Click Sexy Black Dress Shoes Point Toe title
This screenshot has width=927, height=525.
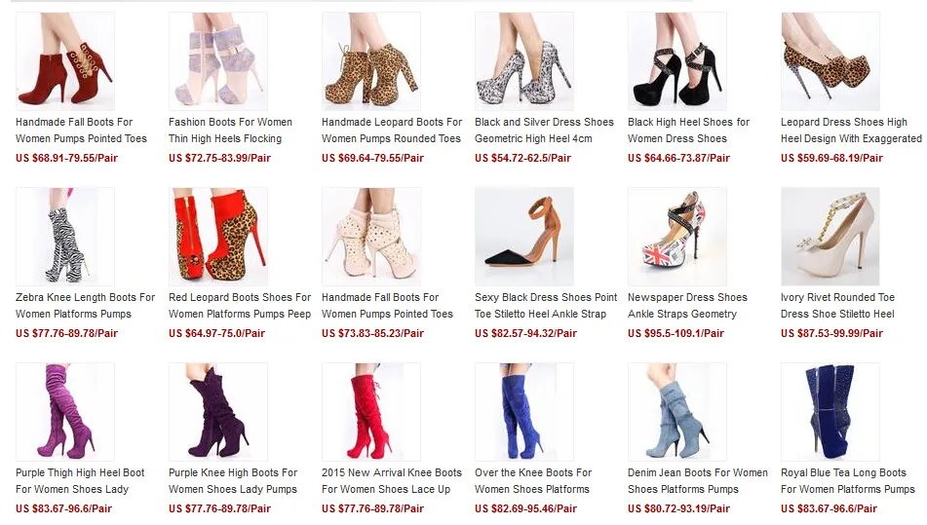coord(546,305)
